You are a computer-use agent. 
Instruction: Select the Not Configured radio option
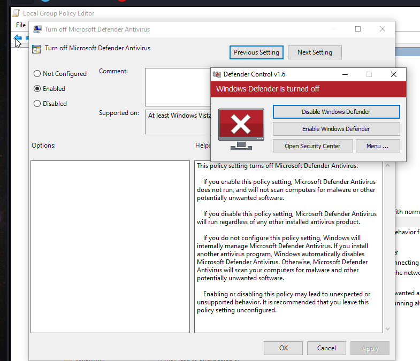coord(60,74)
